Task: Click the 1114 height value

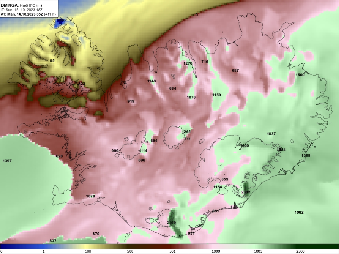Action: click(143, 151)
